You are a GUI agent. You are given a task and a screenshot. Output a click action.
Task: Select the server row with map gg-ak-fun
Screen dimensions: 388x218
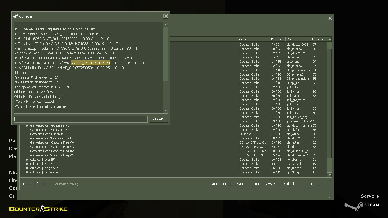click(x=173, y=130)
